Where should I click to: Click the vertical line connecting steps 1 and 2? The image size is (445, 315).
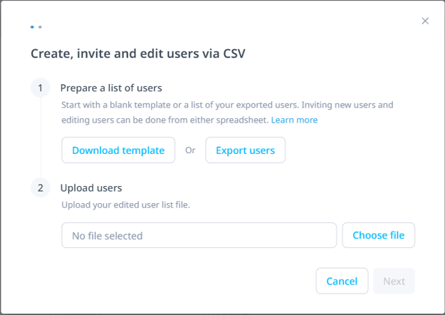(41, 138)
